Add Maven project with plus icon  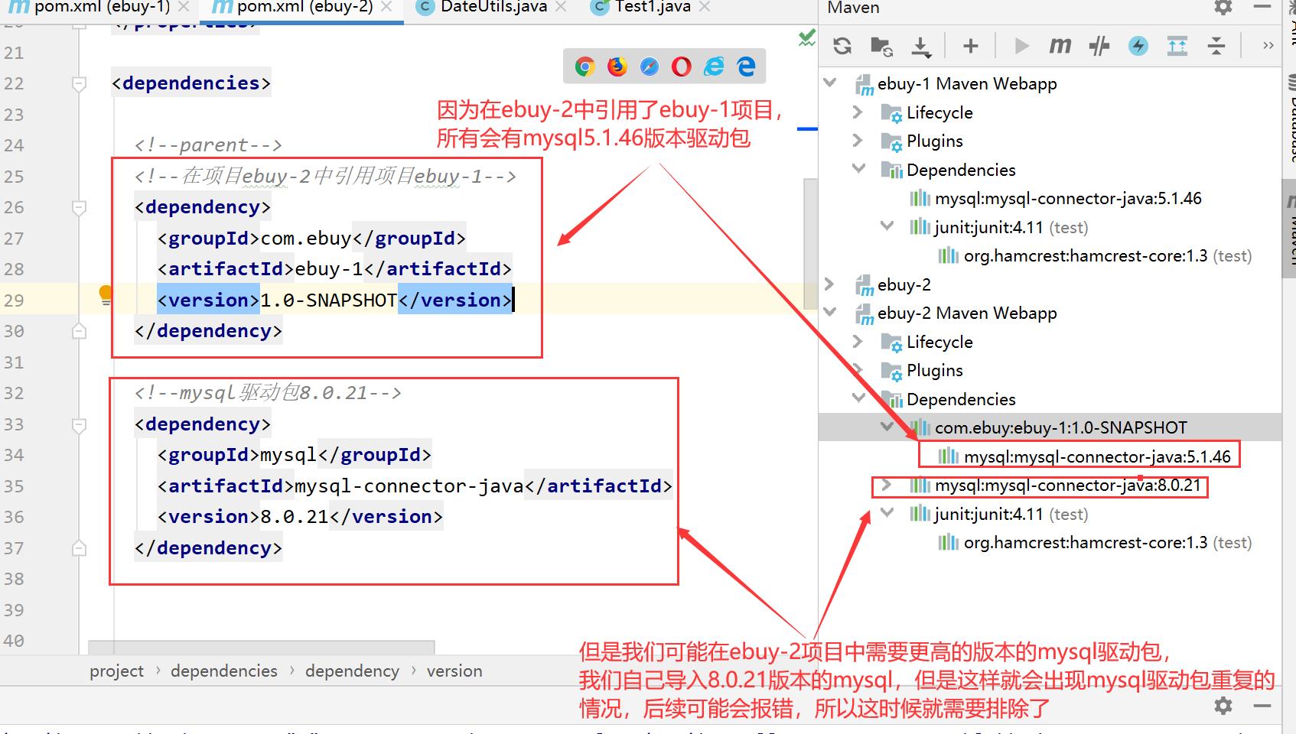[970, 46]
